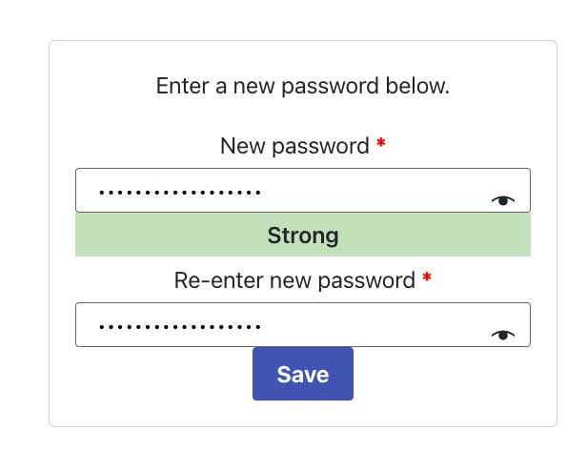
Task: Click the "Enter a new password below." heading
Action: (303, 87)
